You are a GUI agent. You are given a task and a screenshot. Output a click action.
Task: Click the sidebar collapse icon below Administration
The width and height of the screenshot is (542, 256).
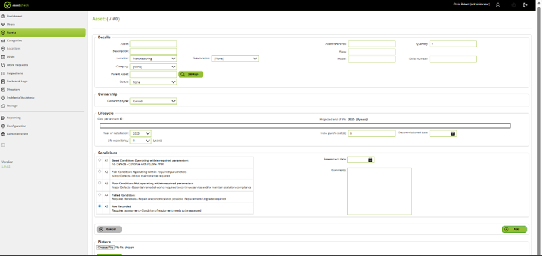3,145
